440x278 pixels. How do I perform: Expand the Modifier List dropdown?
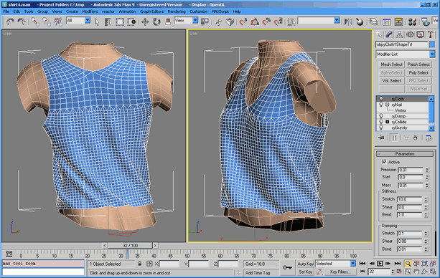pyautogui.click(x=432, y=54)
